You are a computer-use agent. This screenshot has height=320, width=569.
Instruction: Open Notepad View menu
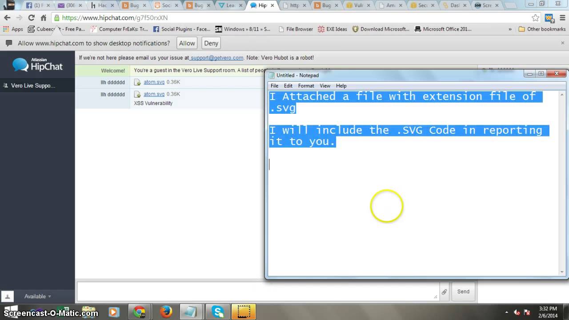325,86
